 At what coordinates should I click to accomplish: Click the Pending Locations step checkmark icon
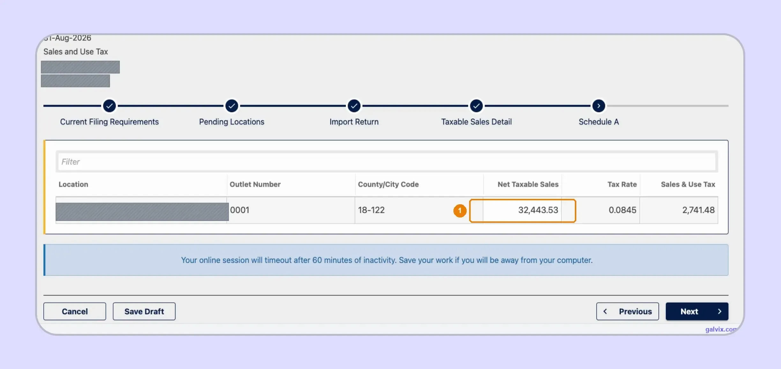tap(232, 106)
